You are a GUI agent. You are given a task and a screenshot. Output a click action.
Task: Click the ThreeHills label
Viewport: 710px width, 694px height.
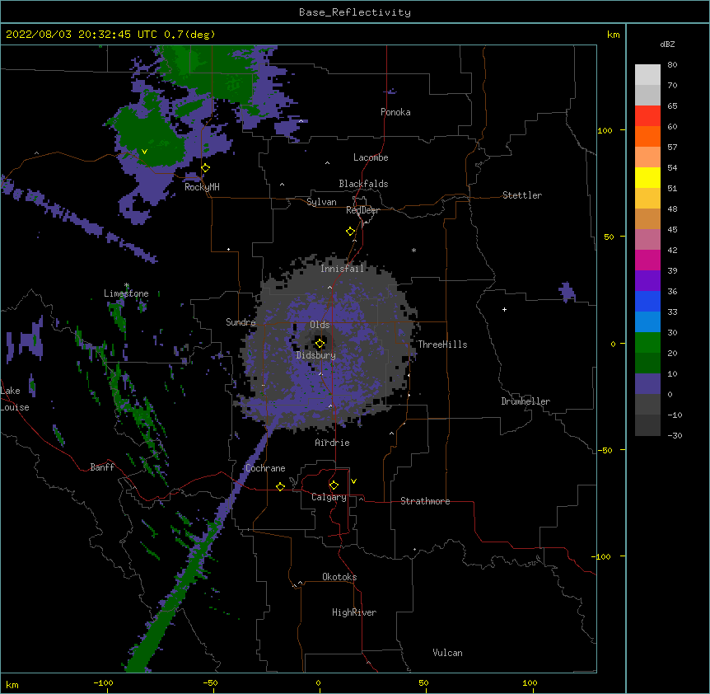point(442,345)
